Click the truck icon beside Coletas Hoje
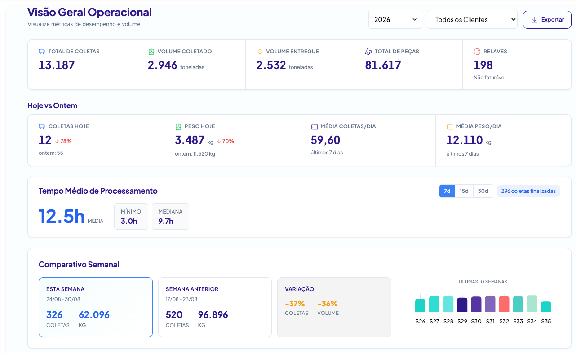Screen dimensions: 576x353 tap(42, 126)
